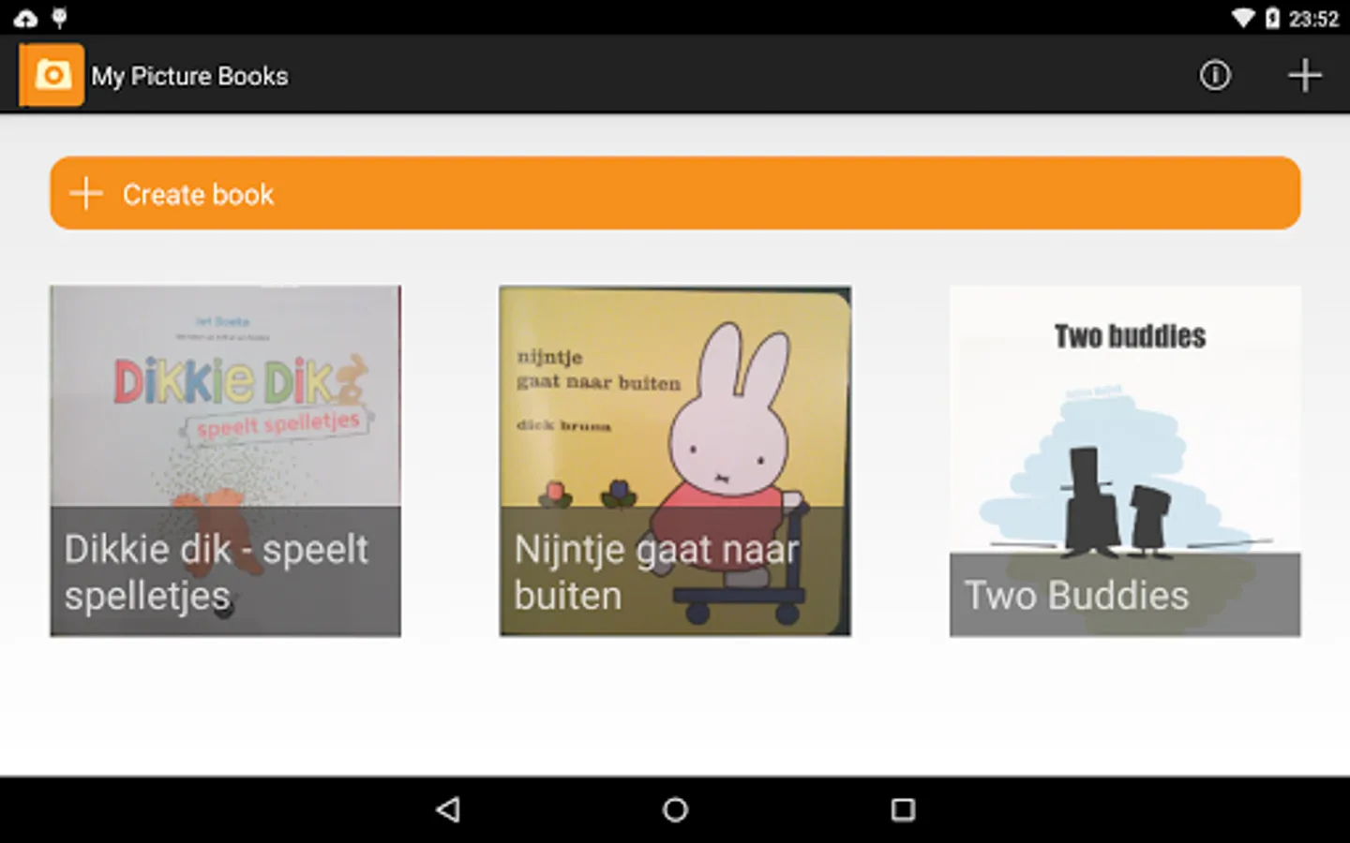Image resolution: width=1350 pixels, height=843 pixels.
Task: Tap the 23:52 clock in status bar
Action: point(1313,19)
